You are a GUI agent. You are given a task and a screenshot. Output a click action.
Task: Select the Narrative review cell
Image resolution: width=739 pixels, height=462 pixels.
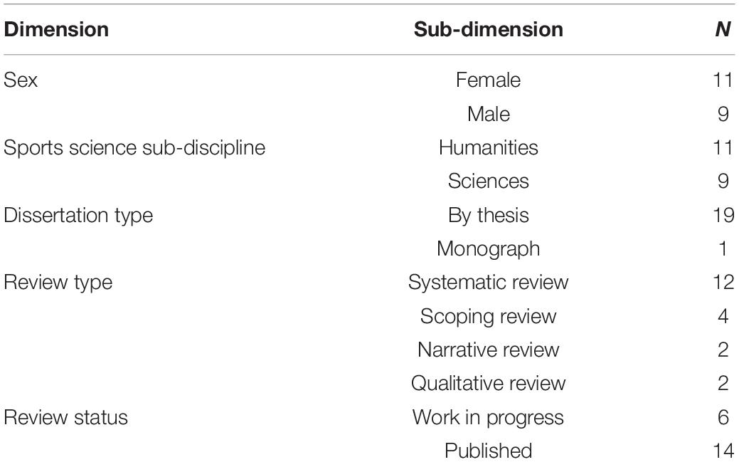click(488, 350)
